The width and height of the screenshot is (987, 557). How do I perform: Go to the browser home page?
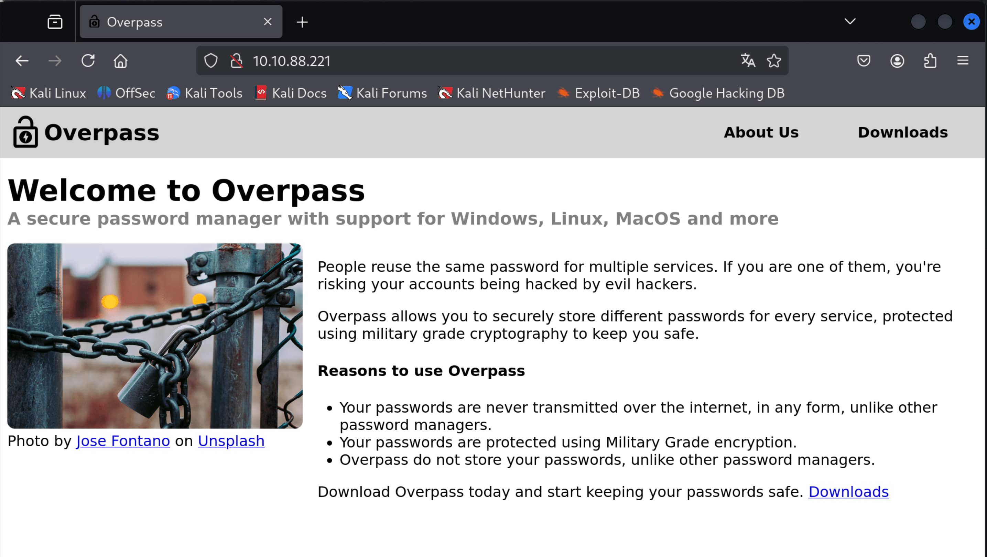pos(120,61)
